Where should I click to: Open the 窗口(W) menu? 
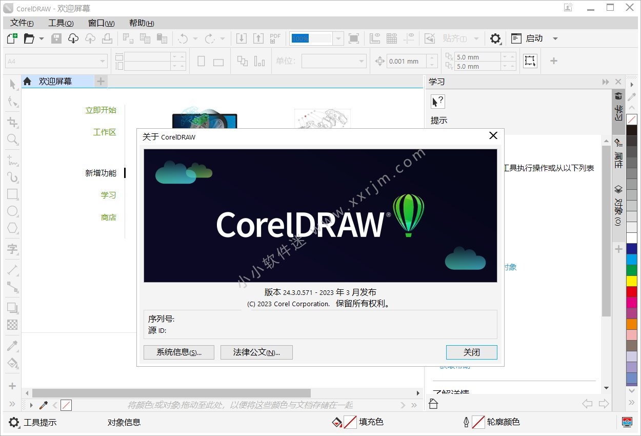point(102,23)
